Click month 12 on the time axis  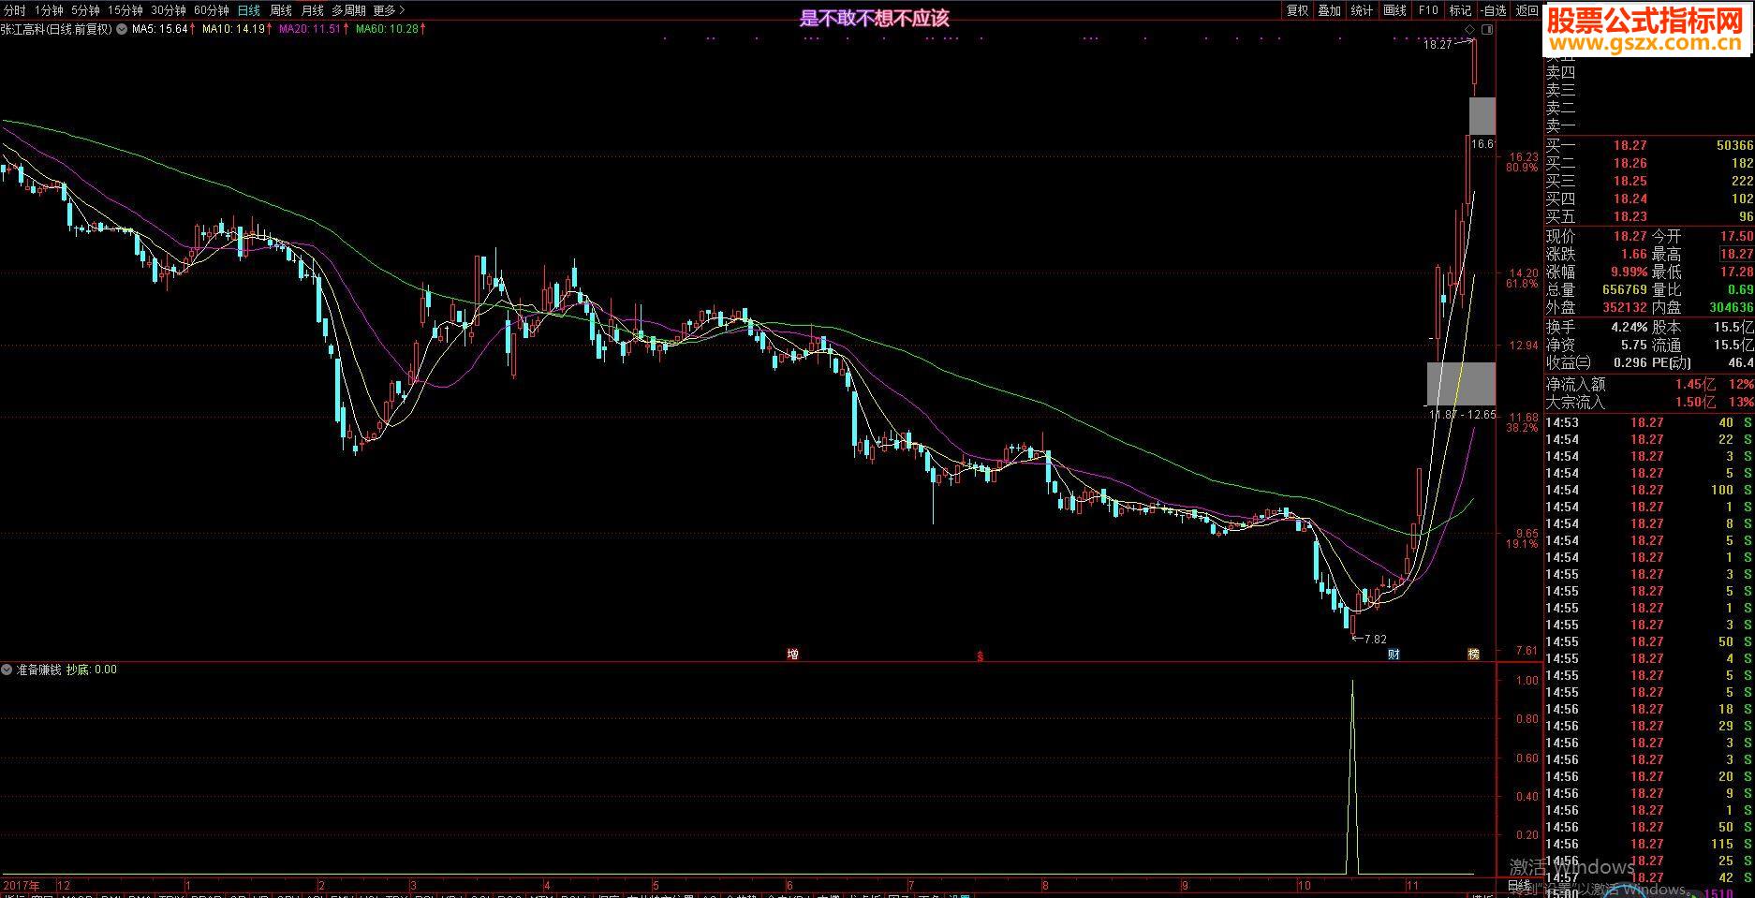[64, 884]
